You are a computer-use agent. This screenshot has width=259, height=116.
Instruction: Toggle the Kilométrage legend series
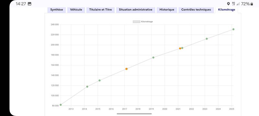pyautogui.click(x=143, y=22)
